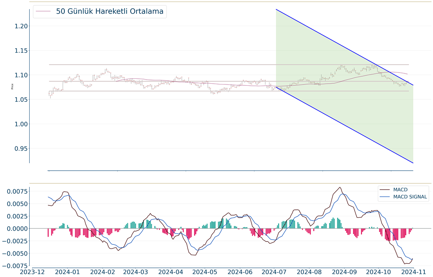Image resolution: width=433 pixels, height=277 pixels.
Task: Click the 0.95 price axis label
Action: 17,148
